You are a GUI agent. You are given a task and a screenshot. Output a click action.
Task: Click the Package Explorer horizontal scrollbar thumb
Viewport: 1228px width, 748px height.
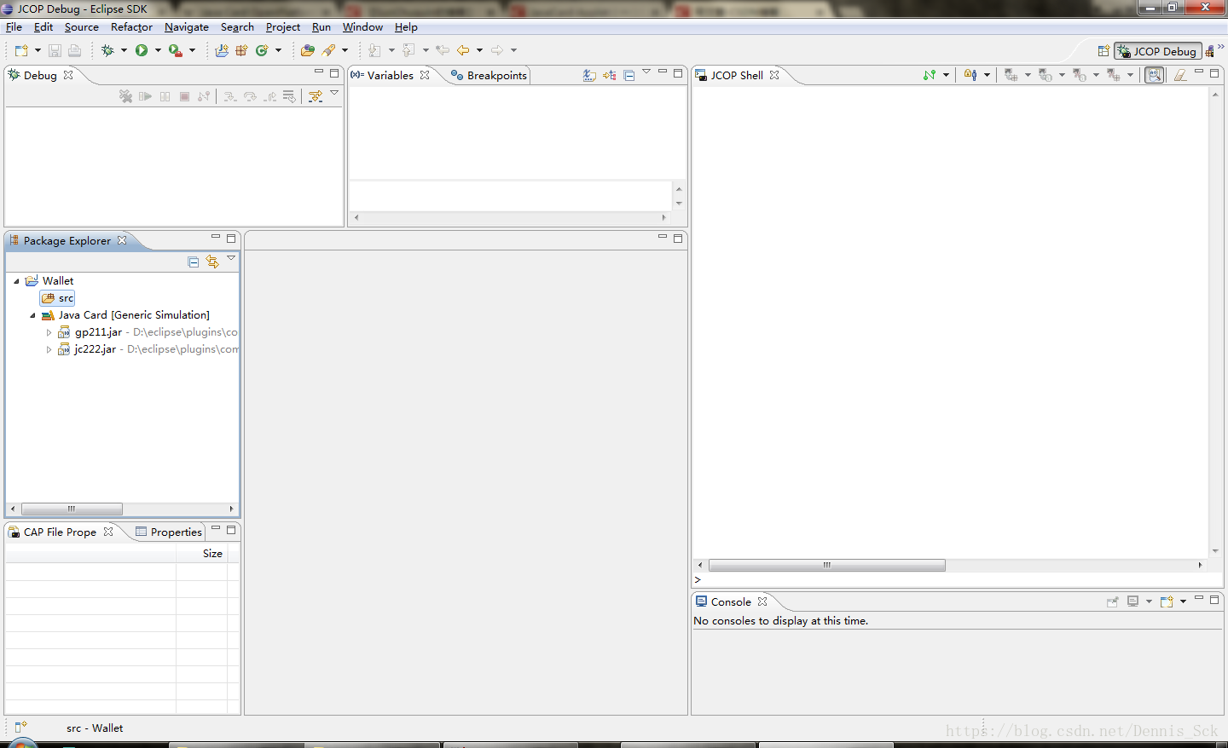tap(72, 509)
